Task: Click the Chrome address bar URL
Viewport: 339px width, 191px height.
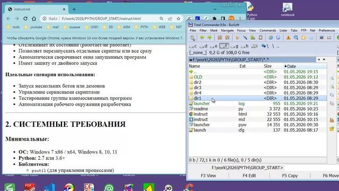Action: (101, 19)
